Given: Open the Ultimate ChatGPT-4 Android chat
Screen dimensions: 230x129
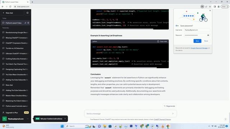Looking at the screenshot, I should (15, 53).
